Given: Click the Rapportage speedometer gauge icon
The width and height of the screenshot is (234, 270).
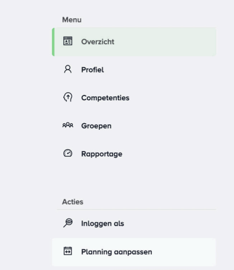Looking at the screenshot, I should (x=68, y=153).
